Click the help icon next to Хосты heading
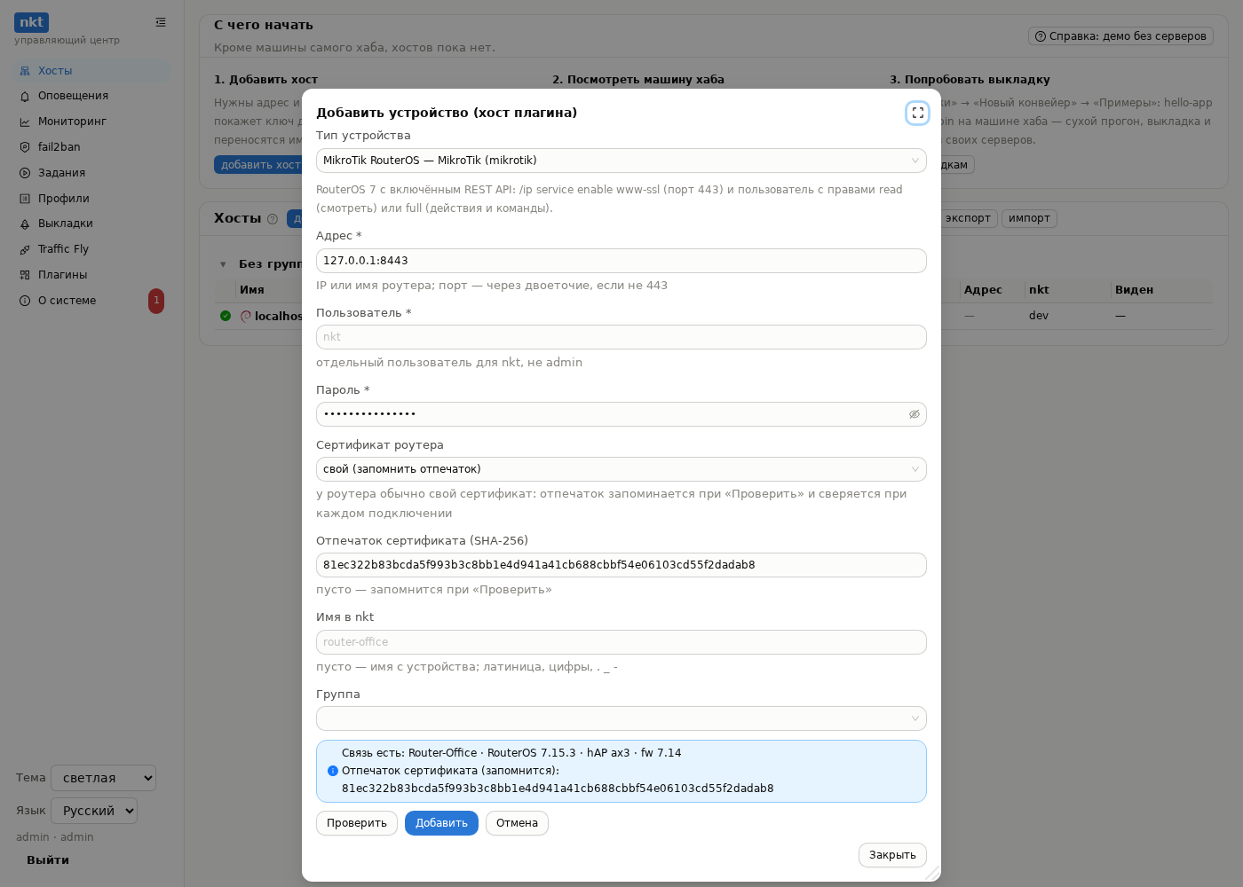Viewport: 1243px width, 887px height. point(273,219)
